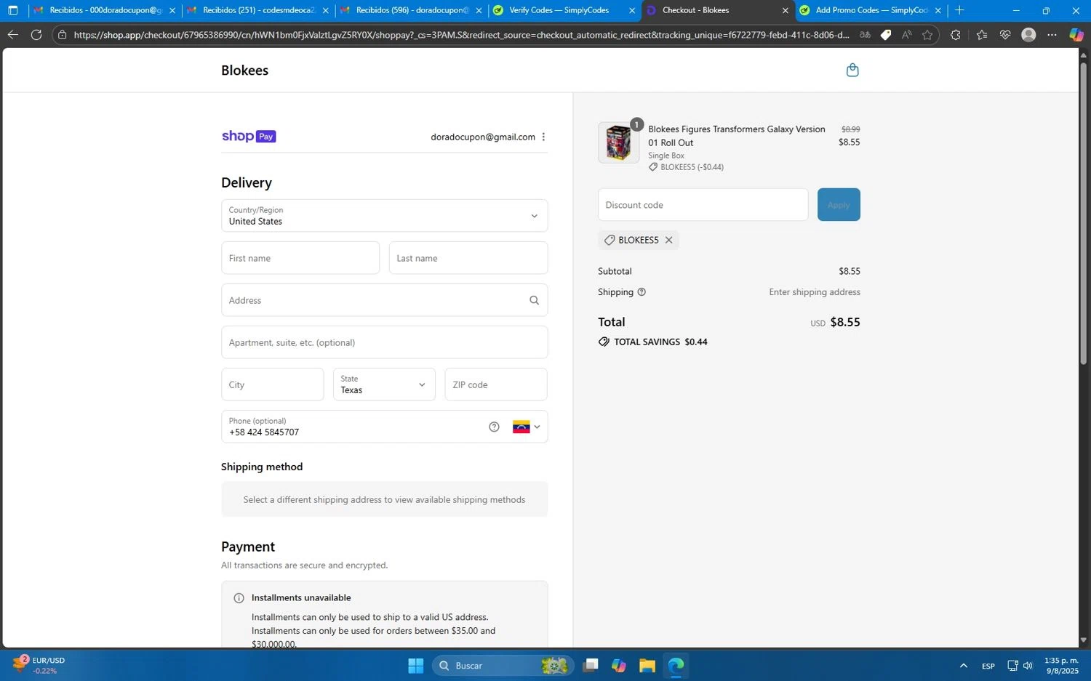Open the Windows Start menu

point(415,666)
